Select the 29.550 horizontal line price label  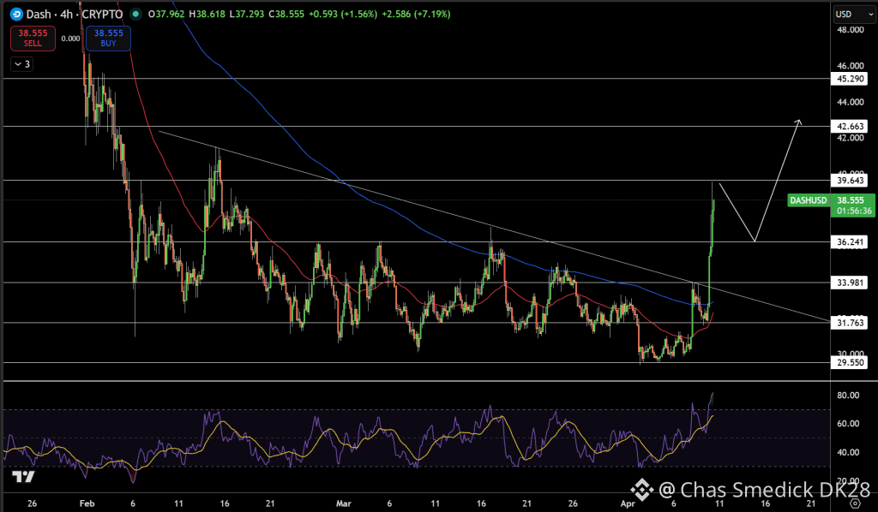click(x=850, y=363)
